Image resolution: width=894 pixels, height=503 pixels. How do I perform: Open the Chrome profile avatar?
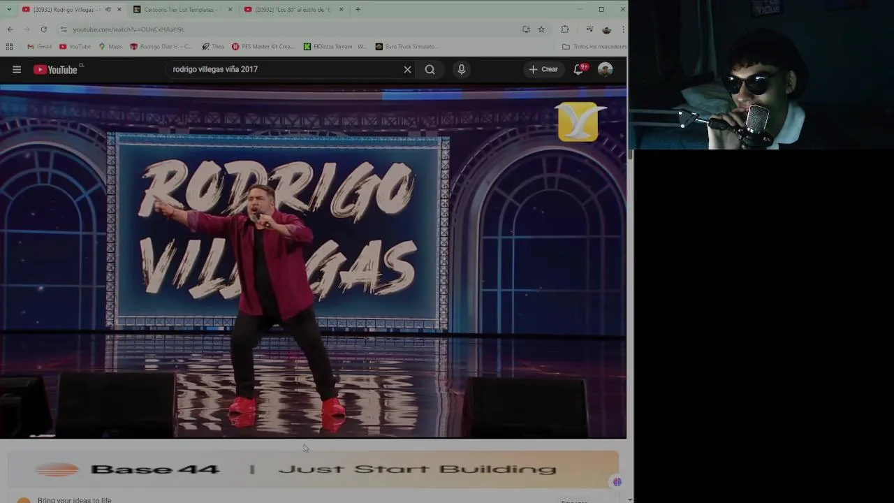[x=606, y=29]
